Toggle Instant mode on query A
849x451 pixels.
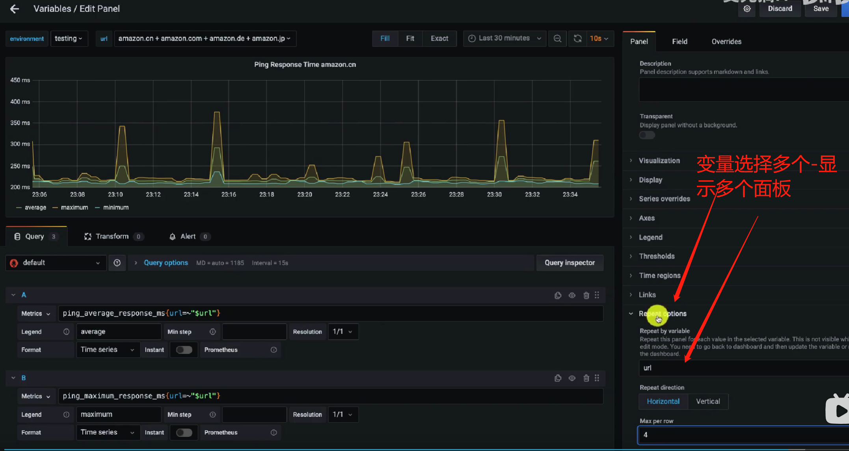pyautogui.click(x=184, y=349)
